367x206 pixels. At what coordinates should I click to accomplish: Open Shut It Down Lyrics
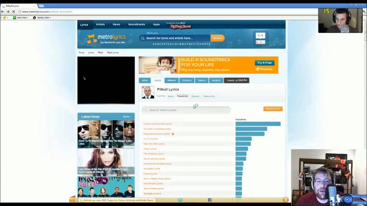pos(154,189)
